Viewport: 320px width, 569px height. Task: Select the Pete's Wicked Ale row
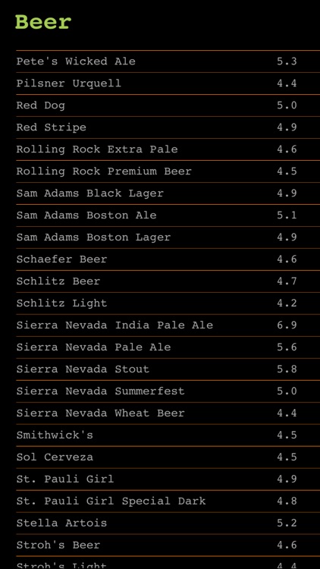tap(168, 61)
